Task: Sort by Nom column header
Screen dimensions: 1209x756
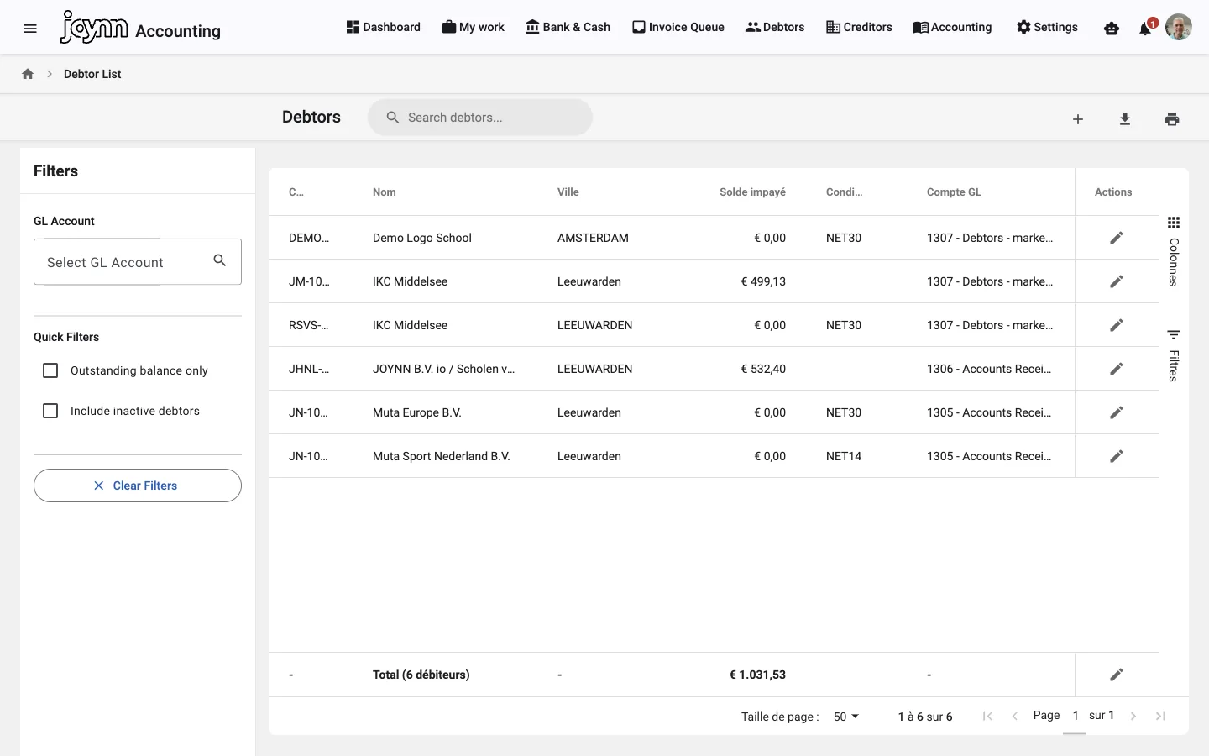Action: click(385, 192)
